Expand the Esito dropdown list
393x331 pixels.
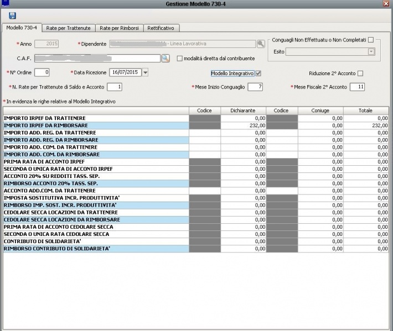(x=371, y=51)
